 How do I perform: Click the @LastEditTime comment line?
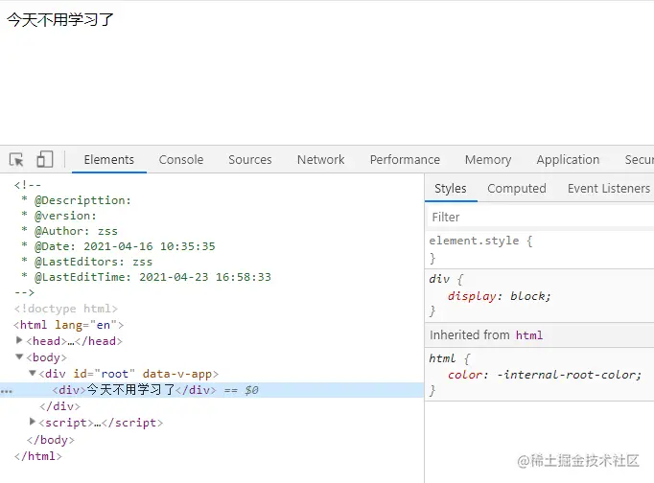(x=147, y=277)
